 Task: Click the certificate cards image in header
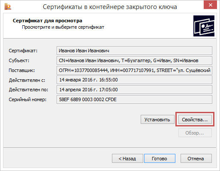click(204, 26)
